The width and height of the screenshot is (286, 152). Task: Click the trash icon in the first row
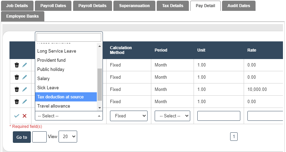17,65
